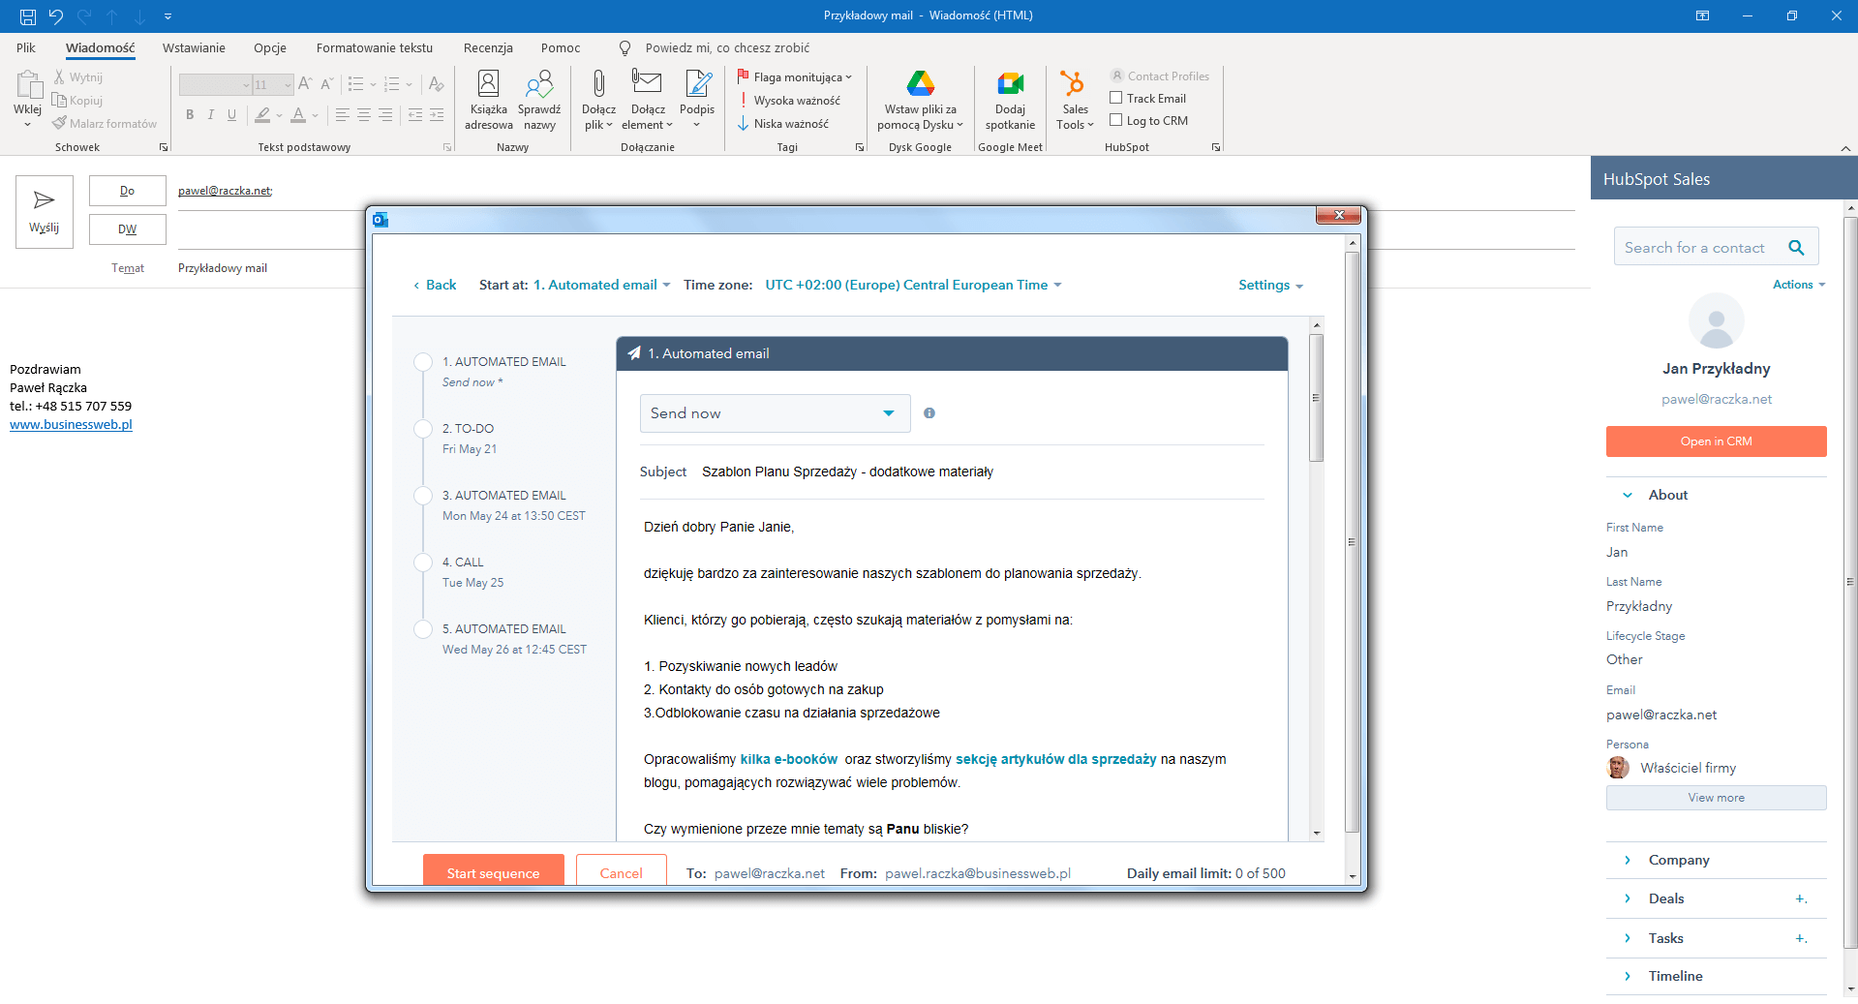The height and width of the screenshot is (1004, 1858).
Task: Click font color swatch button
Action: coord(299,115)
